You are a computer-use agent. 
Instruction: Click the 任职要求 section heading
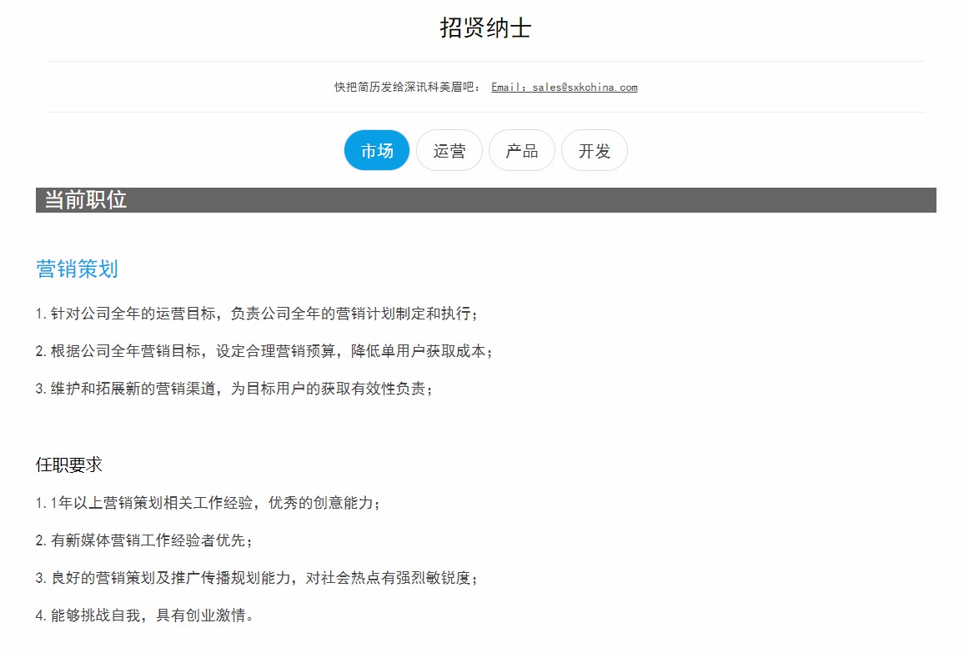69,465
